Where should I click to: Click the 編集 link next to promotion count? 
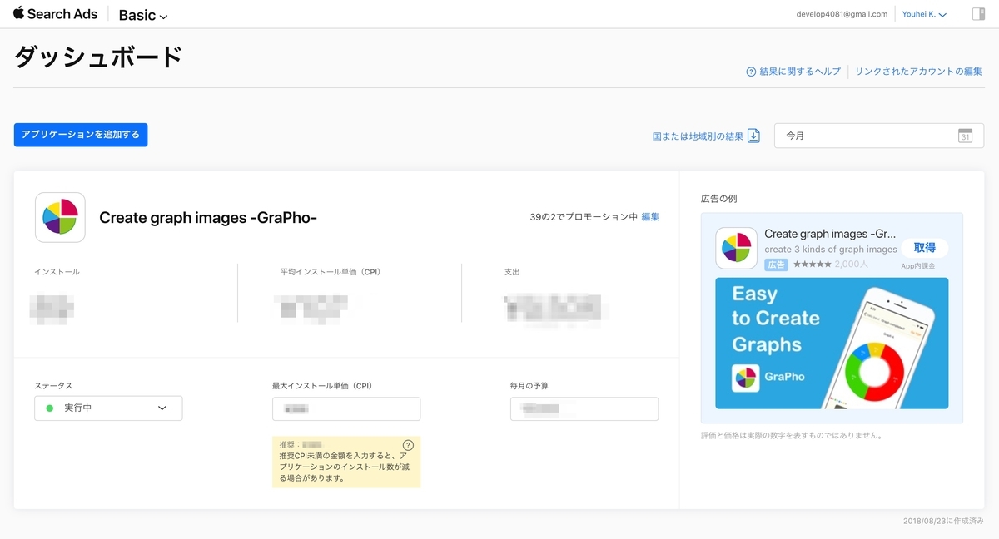coord(650,217)
